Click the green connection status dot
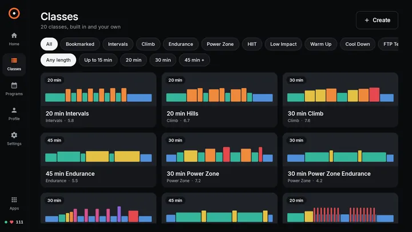412x232 pixels. click(x=6, y=222)
